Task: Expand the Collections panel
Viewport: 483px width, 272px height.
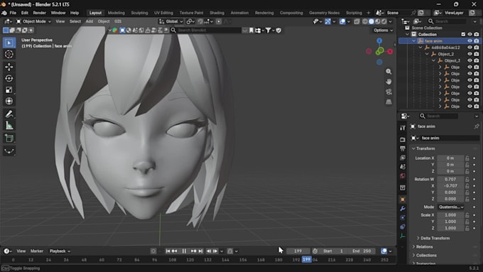Action: click(x=424, y=256)
